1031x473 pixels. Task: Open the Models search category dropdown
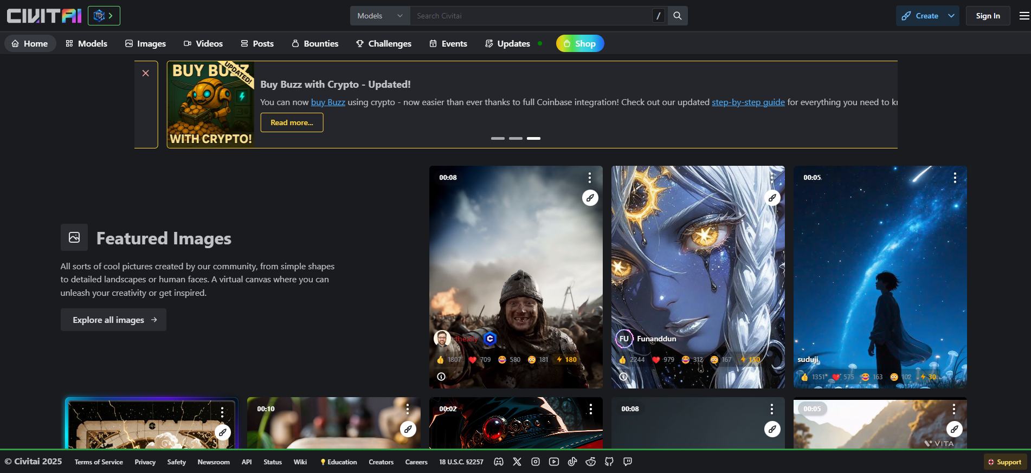tap(380, 16)
